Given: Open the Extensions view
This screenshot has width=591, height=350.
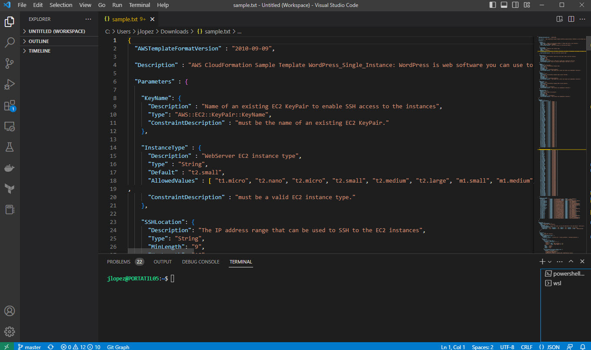Looking at the screenshot, I should (x=10, y=105).
